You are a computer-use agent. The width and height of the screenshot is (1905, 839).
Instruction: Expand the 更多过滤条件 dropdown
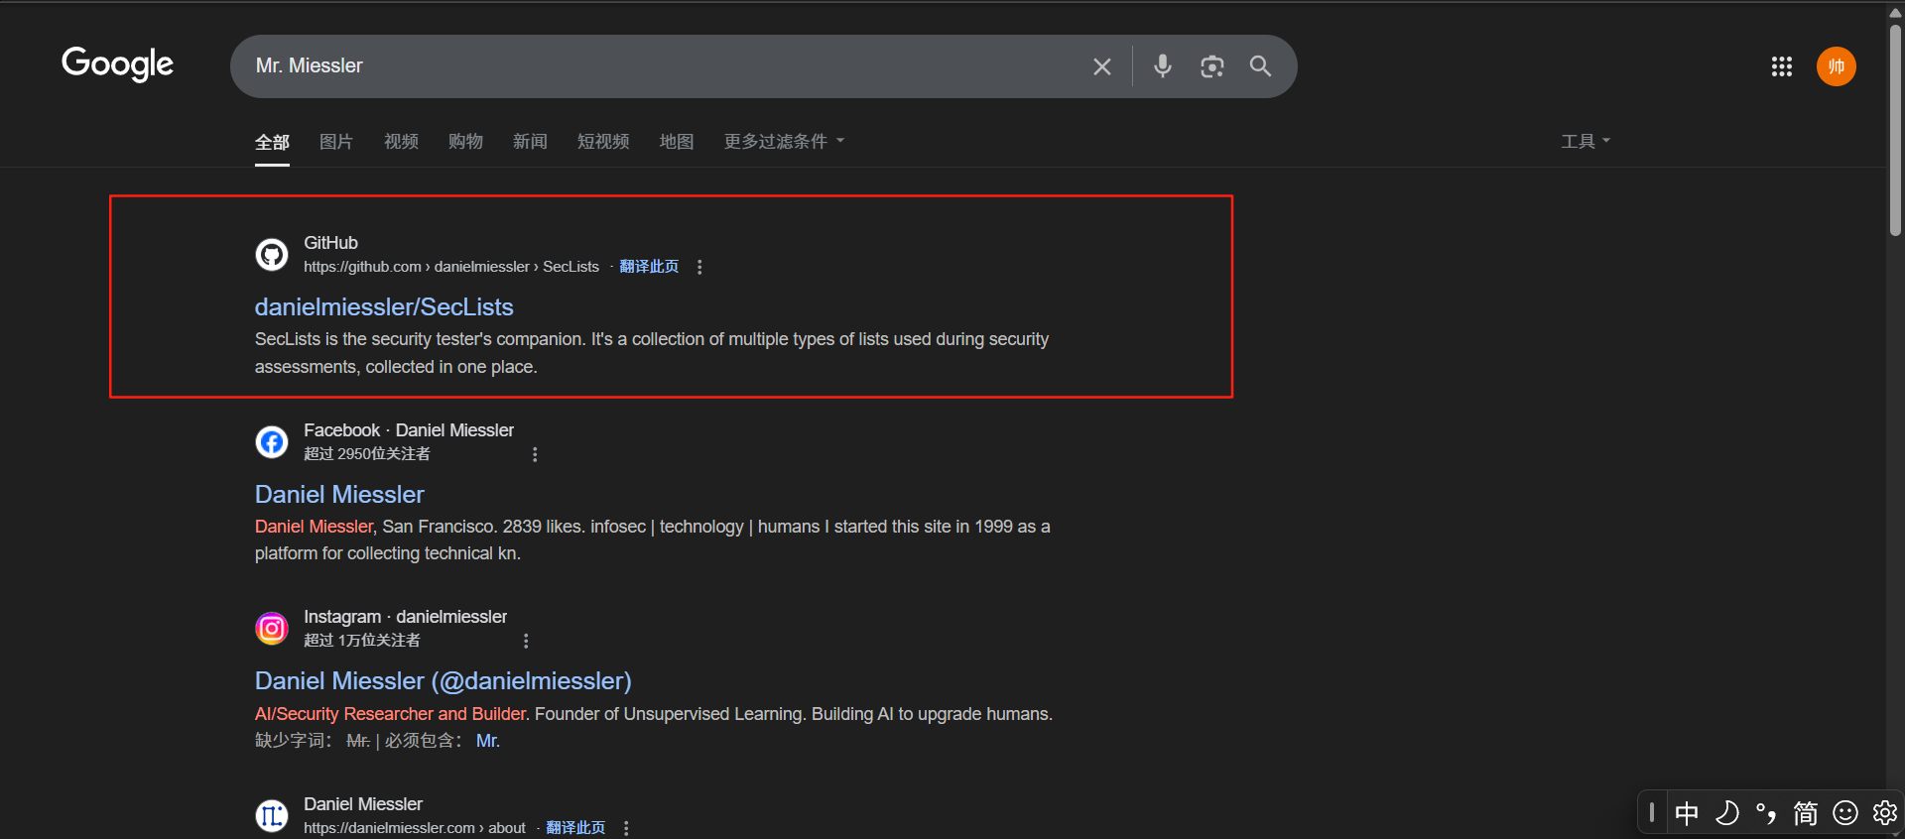tap(784, 142)
